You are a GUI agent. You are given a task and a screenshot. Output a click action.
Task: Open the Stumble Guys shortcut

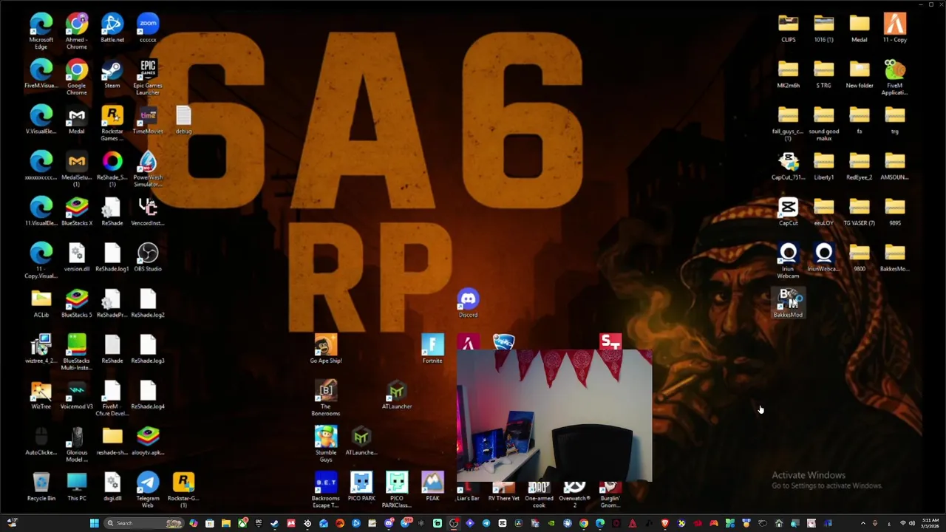coord(326,443)
